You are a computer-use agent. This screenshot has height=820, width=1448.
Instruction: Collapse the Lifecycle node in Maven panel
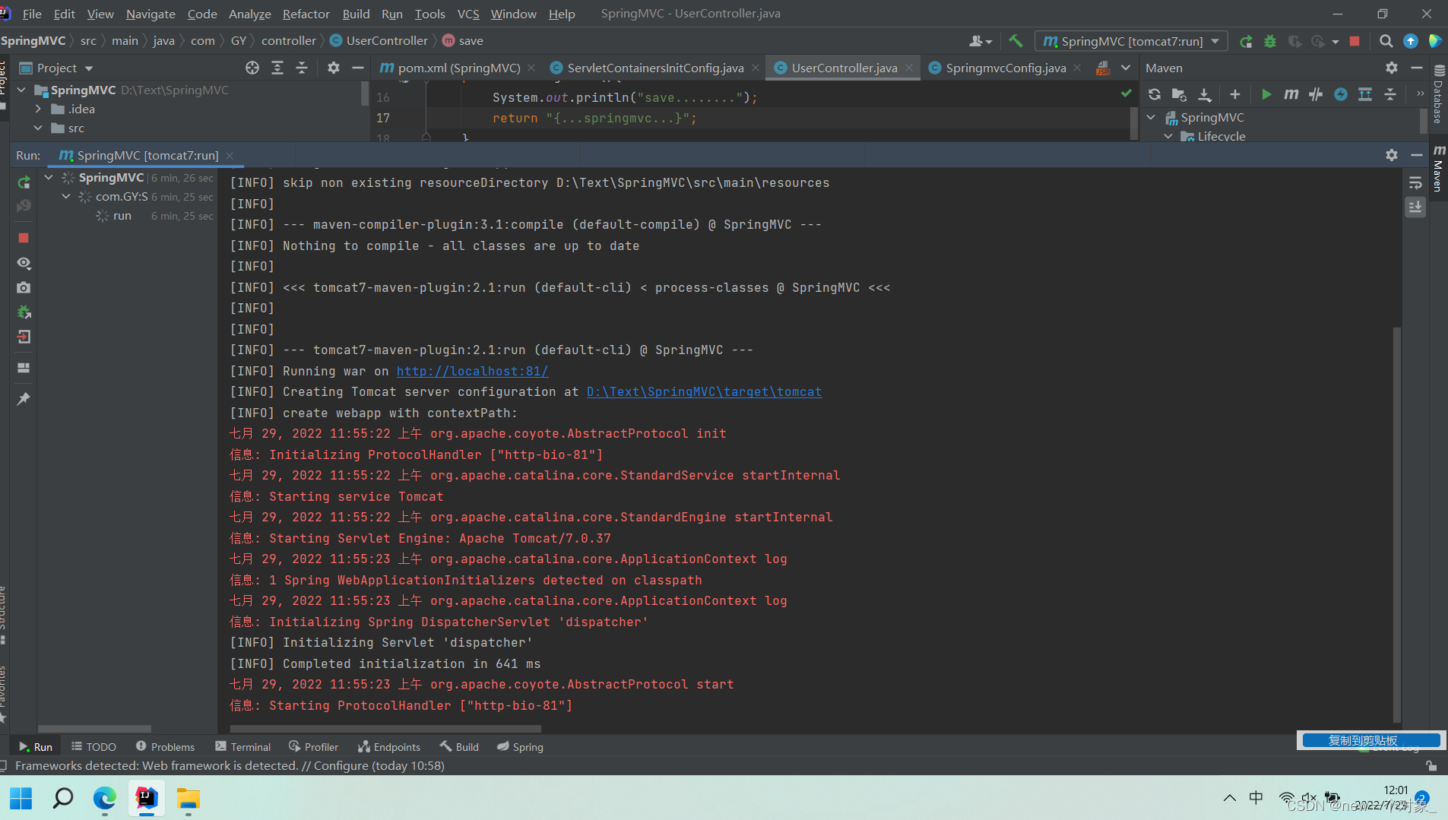pos(1168,136)
